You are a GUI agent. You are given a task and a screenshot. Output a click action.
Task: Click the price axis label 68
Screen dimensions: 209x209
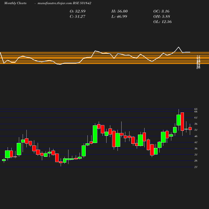[196, 109]
